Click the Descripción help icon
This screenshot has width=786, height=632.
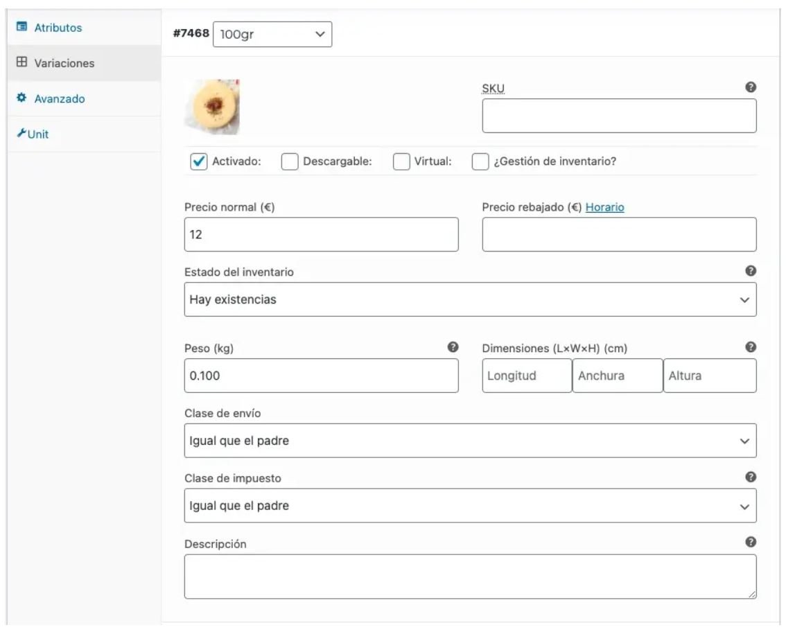(750, 543)
